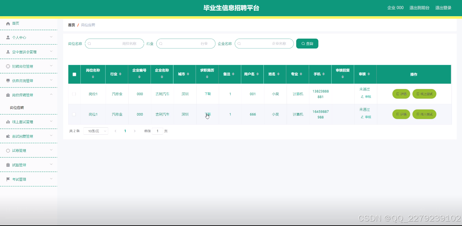Screen dimensions: 462x226
Task: Open 线上面试管理 via its chart icon
Action: [8, 121]
